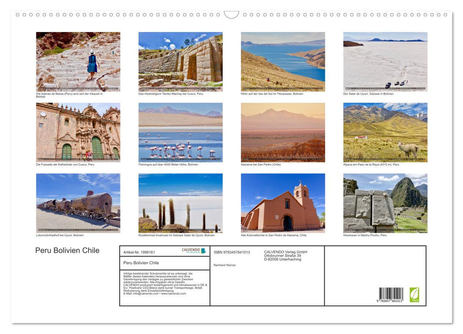Screen dimensions: 463x334
Task: Click the ISBN 9783457841013 text
Action: point(232,252)
